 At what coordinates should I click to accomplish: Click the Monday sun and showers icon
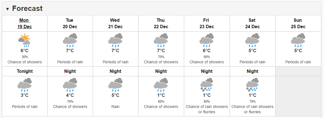tap(24, 40)
